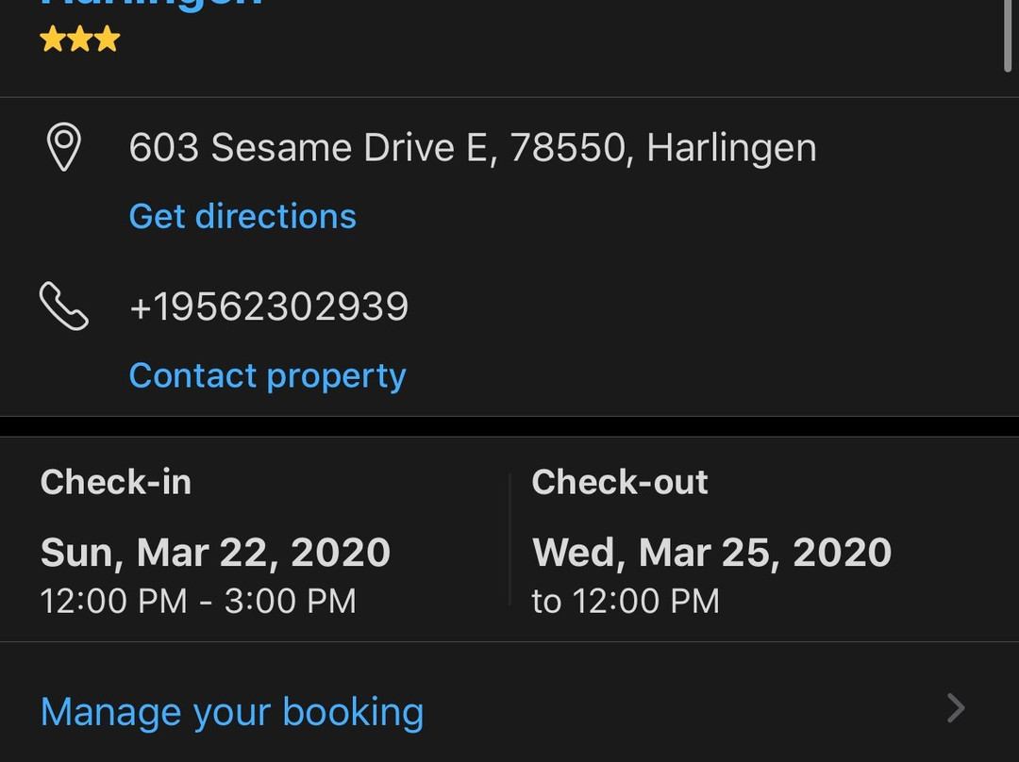Image resolution: width=1019 pixels, height=762 pixels.
Task: Click the middle yellow rating star
Action: tap(80, 40)
